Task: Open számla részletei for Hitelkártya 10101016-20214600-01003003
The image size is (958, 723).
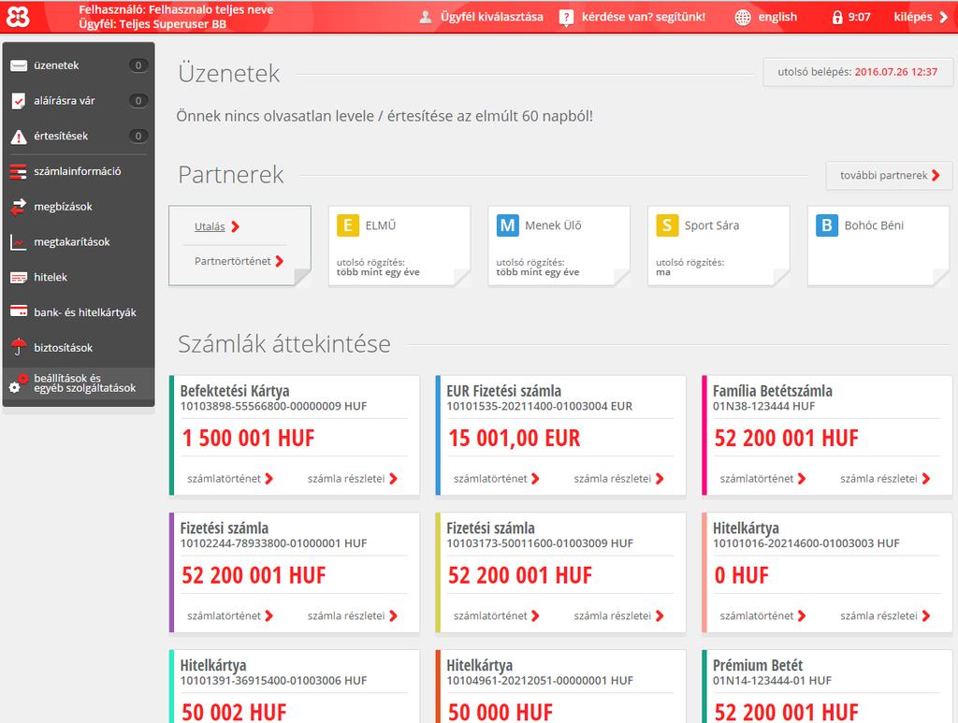Action: click(x=885, y=616)
